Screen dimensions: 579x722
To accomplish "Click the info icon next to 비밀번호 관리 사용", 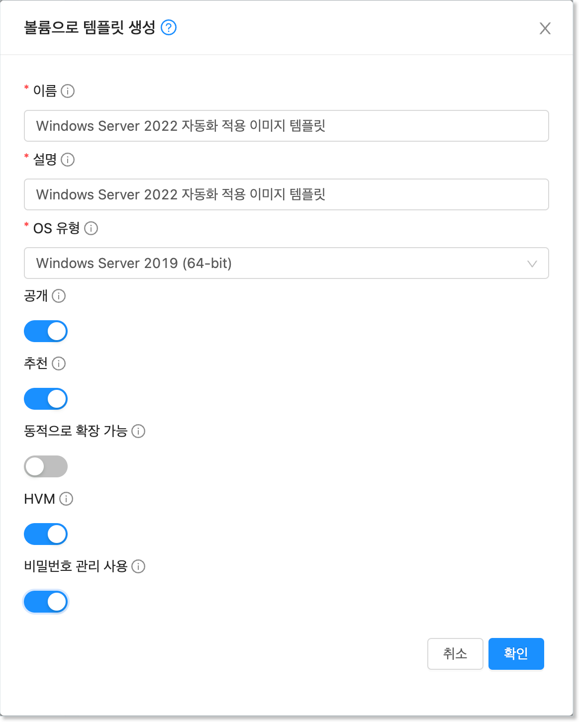I will click(x=138, y=566).
